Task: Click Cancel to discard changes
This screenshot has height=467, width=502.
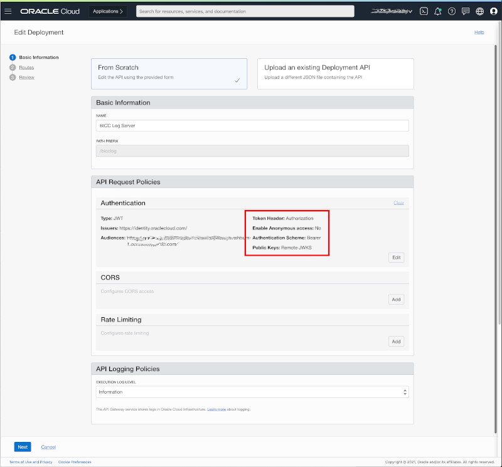Action: click(x=48, y=446)
